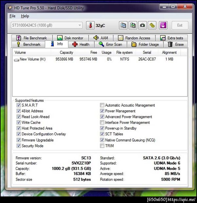
Task: Open the Random Access tab
Action: pyautogui.click(x=134, y=38)
